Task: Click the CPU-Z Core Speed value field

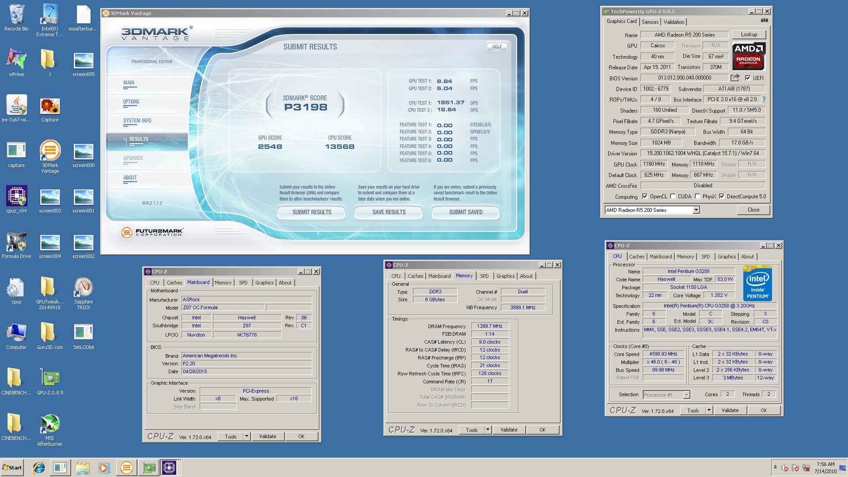Action: (663, 354)
